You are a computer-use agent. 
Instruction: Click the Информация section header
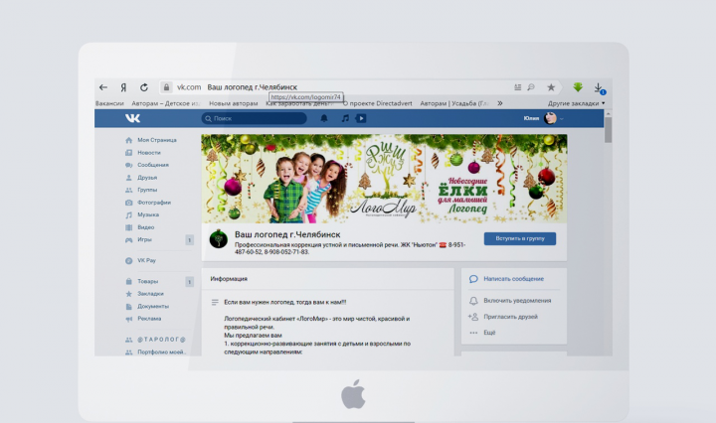(229, 279)
